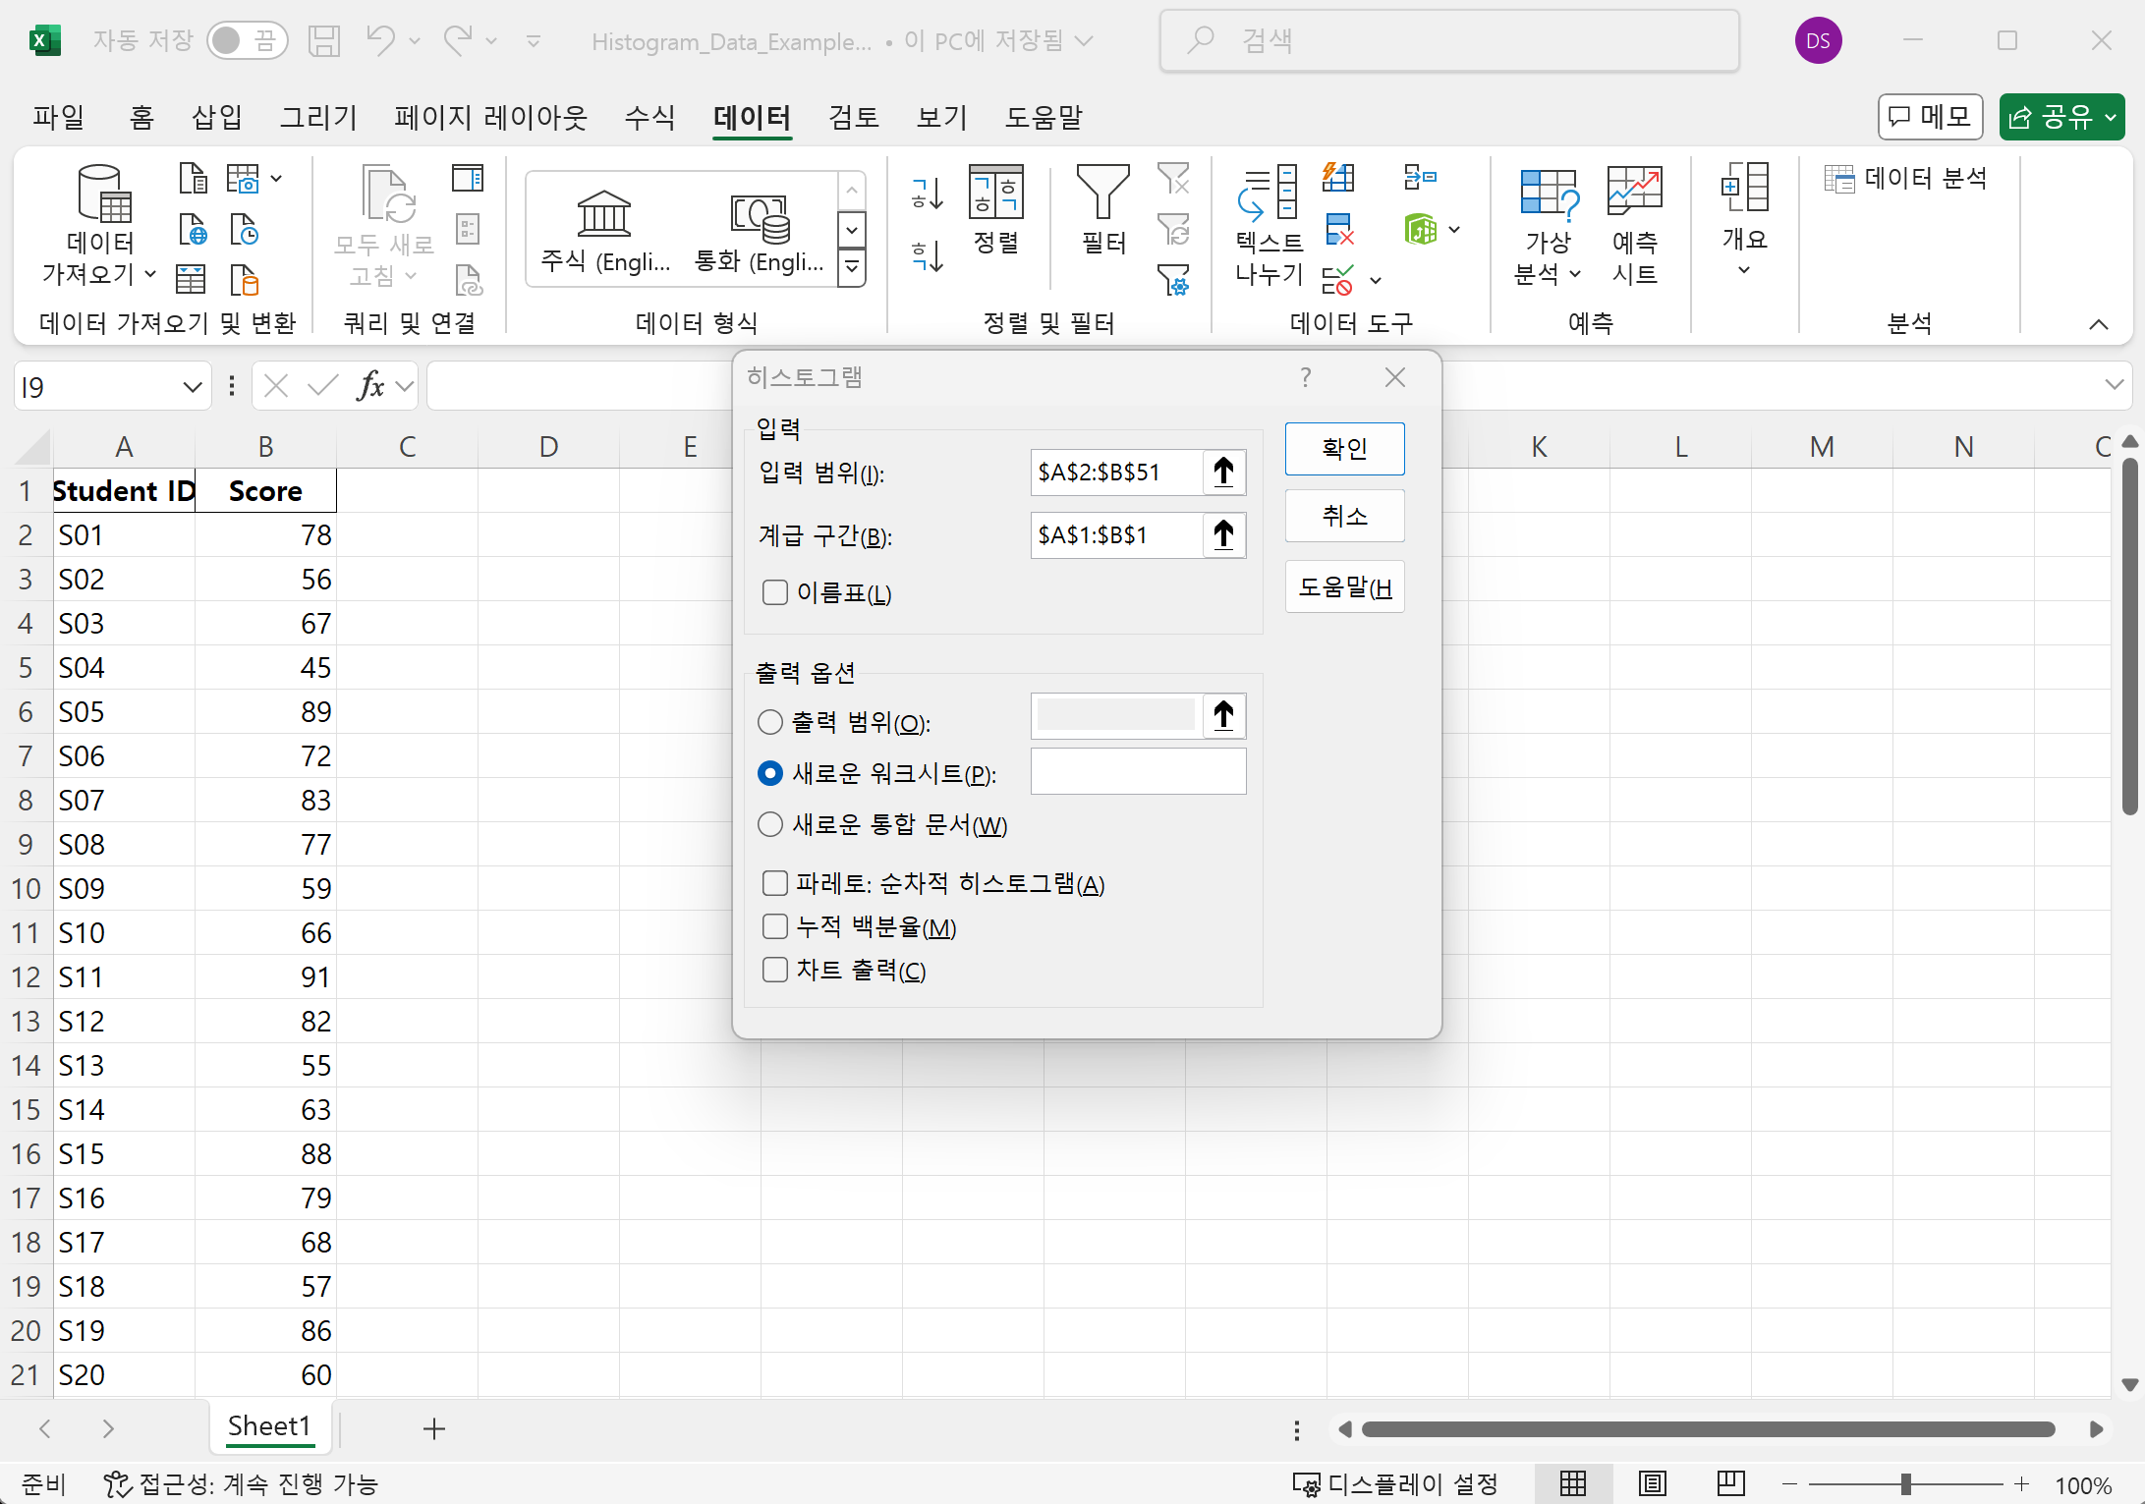
Task: Click Remove Duplicates icon
Action: tap(1339, 230)
